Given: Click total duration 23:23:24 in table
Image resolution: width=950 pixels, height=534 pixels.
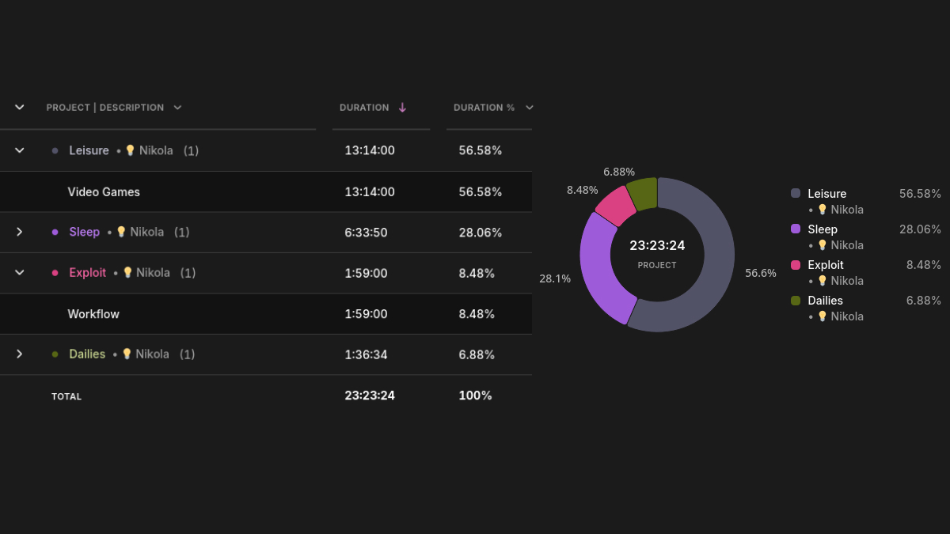Looking at the screenshot, I should click(x=370, y=396).
